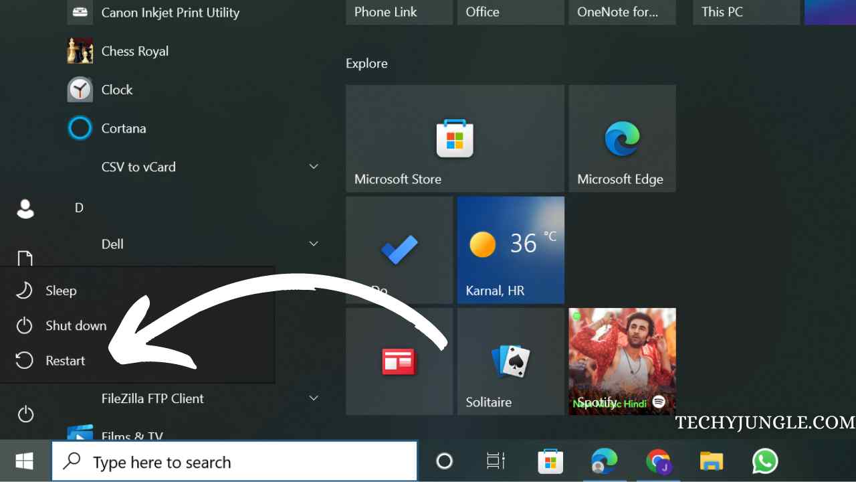Screen dimensions: 856x482
Task: Choose Sleep from power menu
Action: tap(137, 291)
